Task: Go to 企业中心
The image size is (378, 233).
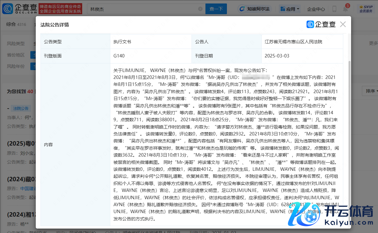Action: [316, 9]
